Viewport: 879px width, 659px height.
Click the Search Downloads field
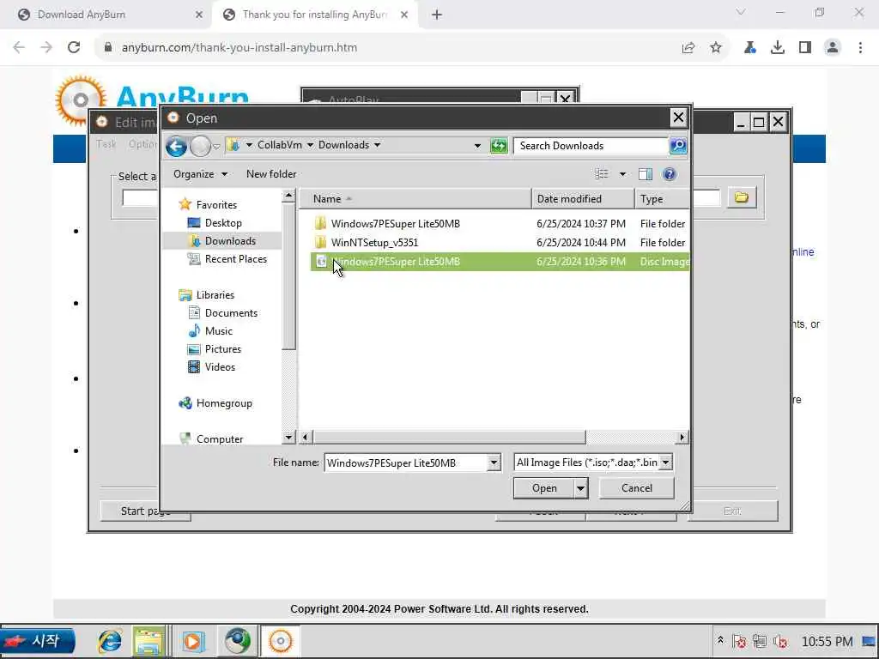click(591, 146)
